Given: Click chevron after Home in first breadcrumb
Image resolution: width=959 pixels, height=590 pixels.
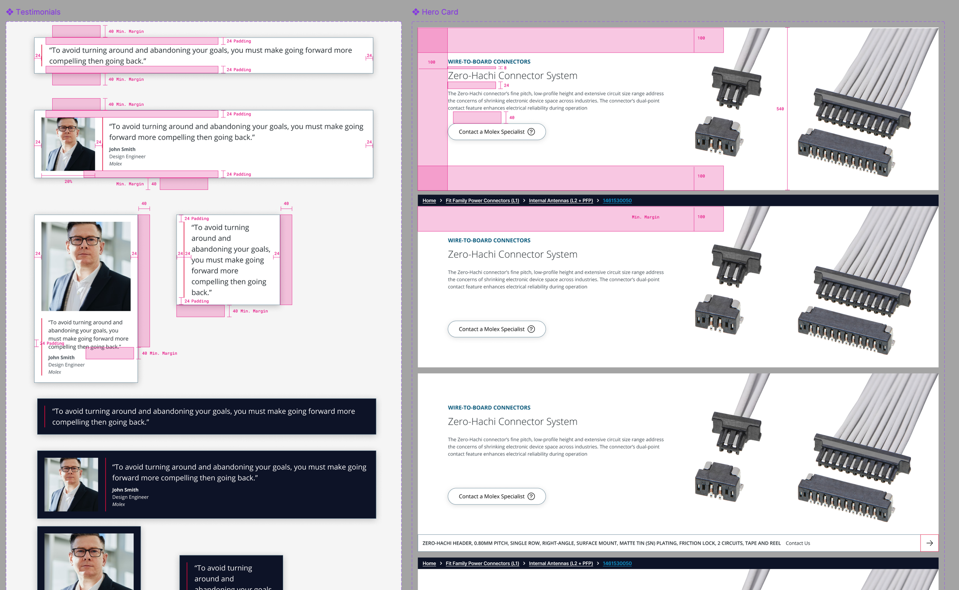Looking at the screenshot, I should click(441, 201).
